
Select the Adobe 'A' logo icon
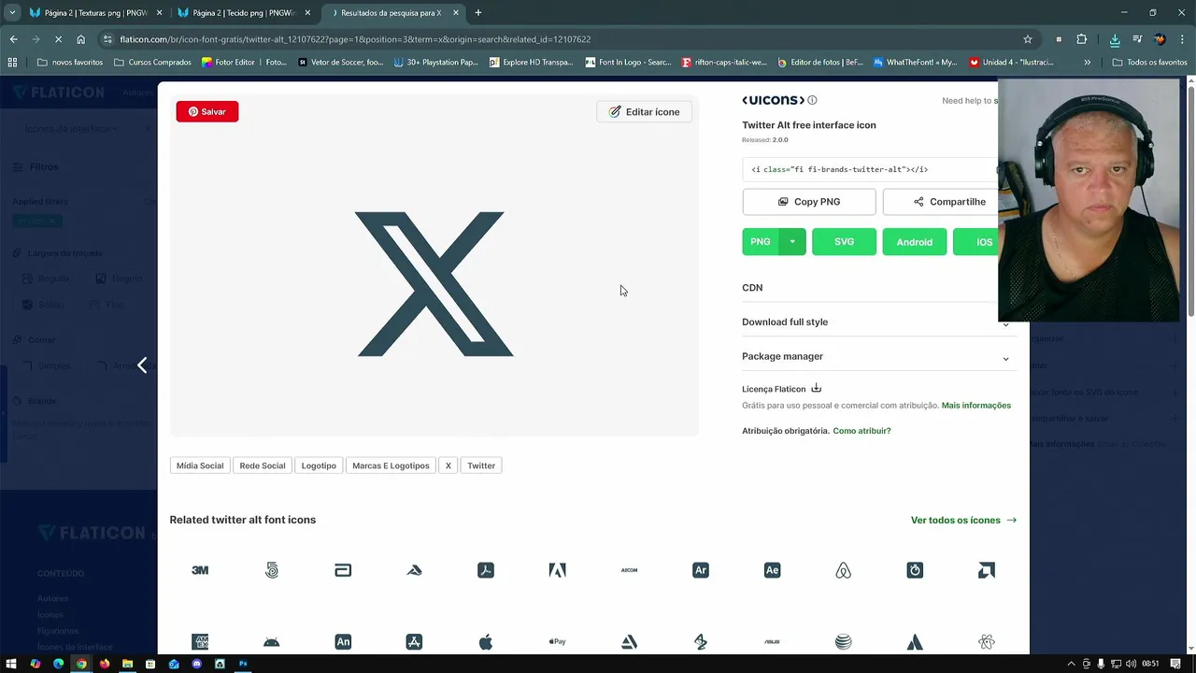[558, 570]
